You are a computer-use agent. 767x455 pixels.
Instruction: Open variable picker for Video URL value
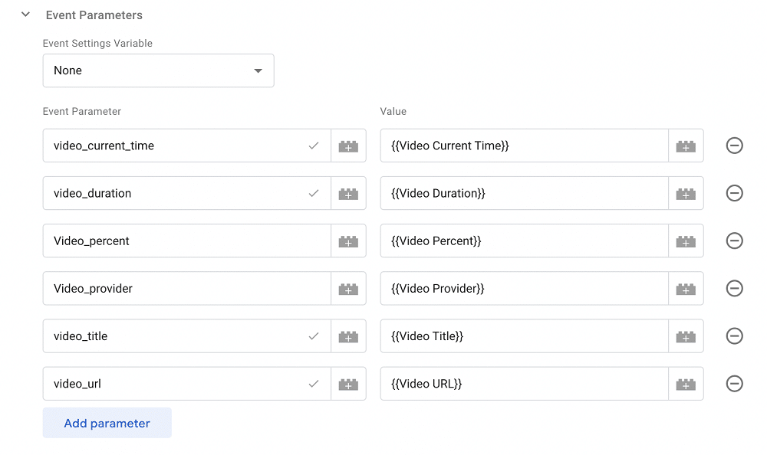coord(686,384)
